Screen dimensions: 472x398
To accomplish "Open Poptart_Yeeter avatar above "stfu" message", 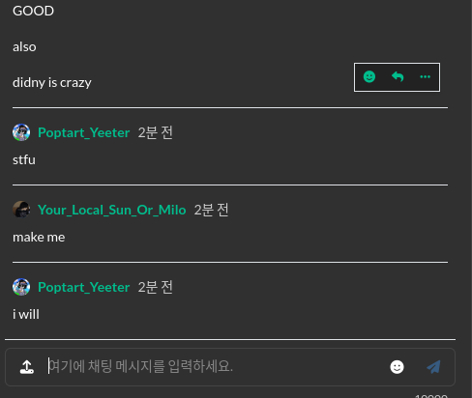I will (x=21, y=132).
